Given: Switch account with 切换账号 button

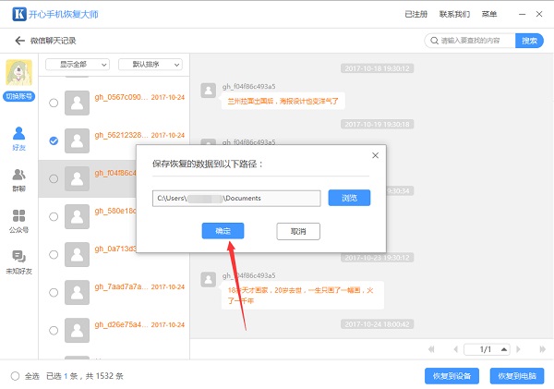Looking at the screenshot, I should [19, 96].
